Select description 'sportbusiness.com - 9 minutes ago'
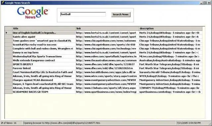212x126 pixels. 171,92
